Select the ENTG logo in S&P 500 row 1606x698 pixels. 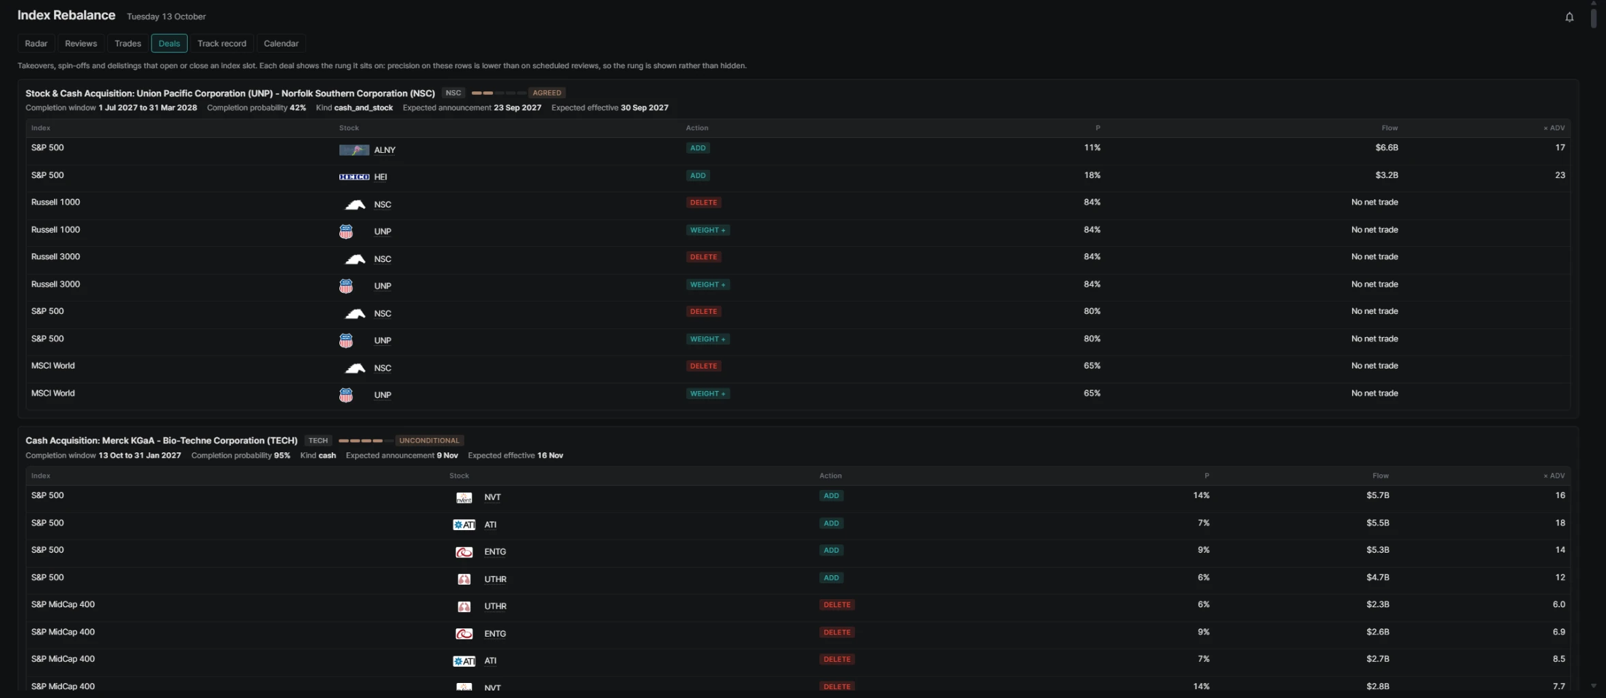[464, 552]
